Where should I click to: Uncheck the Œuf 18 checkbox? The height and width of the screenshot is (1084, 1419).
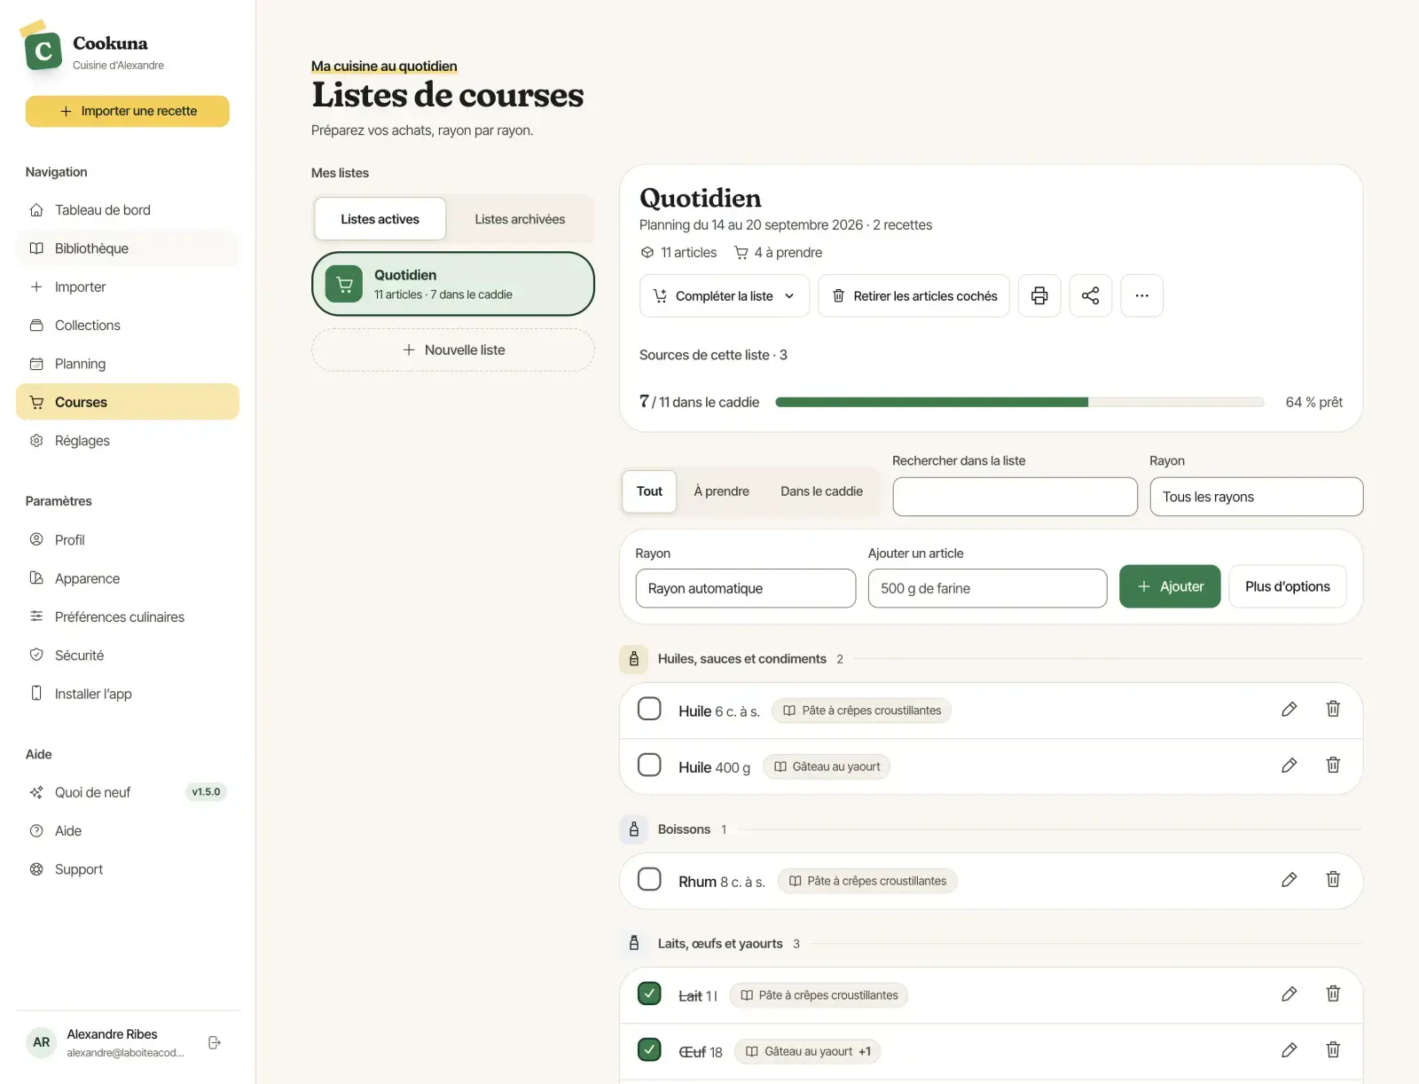point(649,1049)
